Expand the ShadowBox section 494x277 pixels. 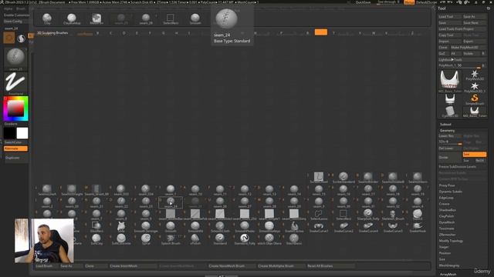coord(448,210)
